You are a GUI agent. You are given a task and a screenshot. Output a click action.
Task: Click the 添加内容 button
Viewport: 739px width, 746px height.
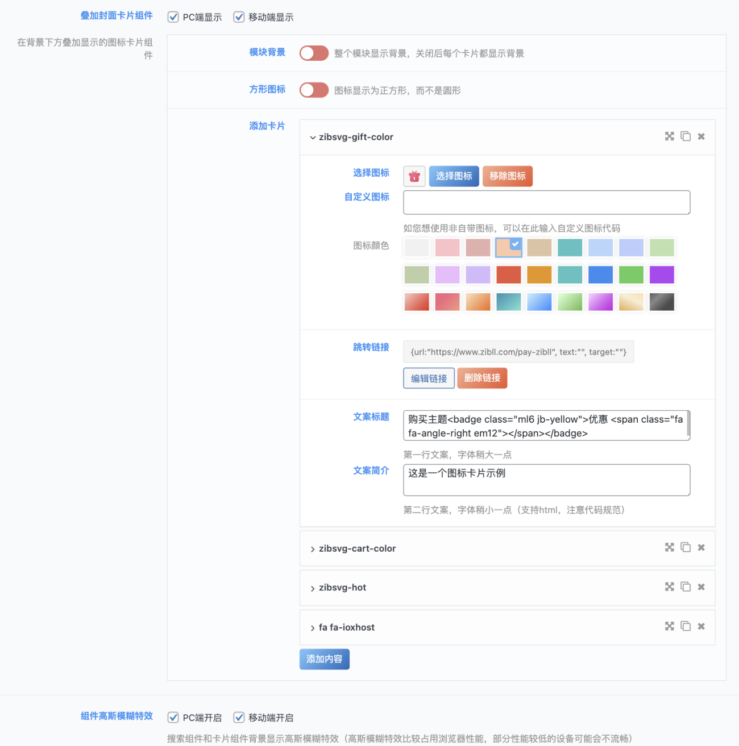(x=324, y=659)
